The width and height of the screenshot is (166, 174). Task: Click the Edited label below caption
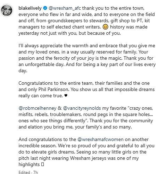click(24, 172)
